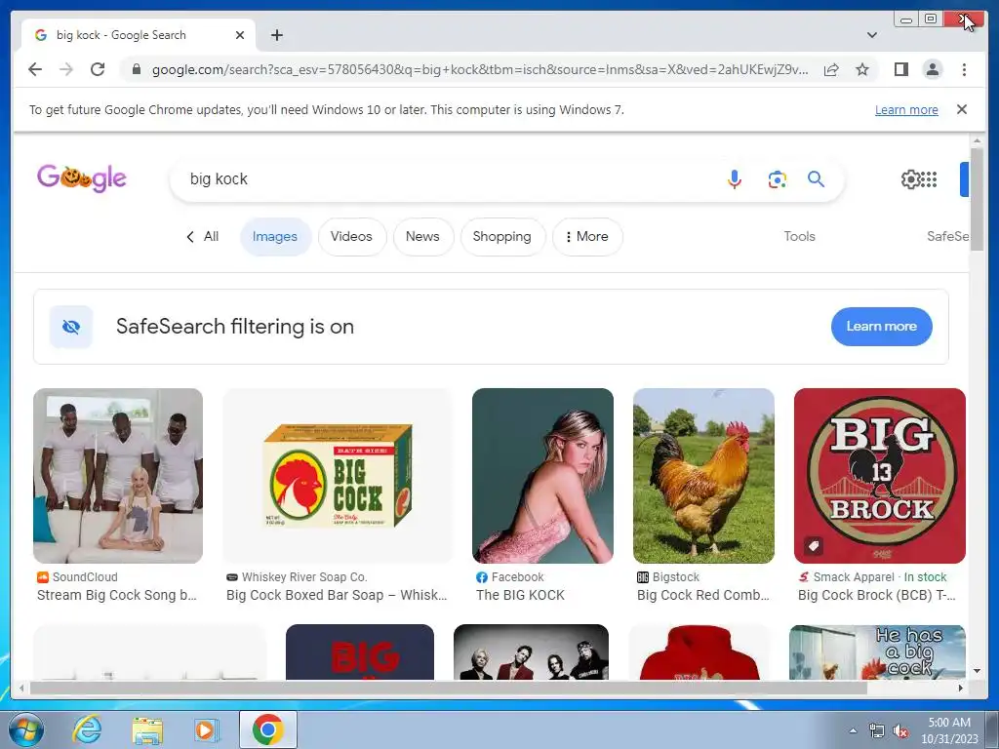Image resolution: width=999 pixels, height=749 pixels.
Task: Click the browser forward arrow
Action: point(66,69)
